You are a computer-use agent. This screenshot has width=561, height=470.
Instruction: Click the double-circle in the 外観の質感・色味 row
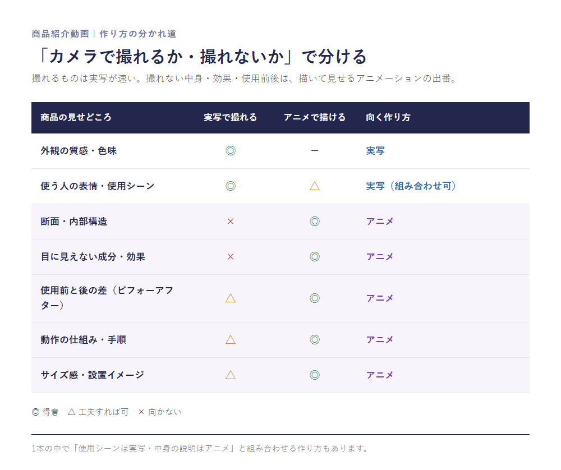coord(231,151)
